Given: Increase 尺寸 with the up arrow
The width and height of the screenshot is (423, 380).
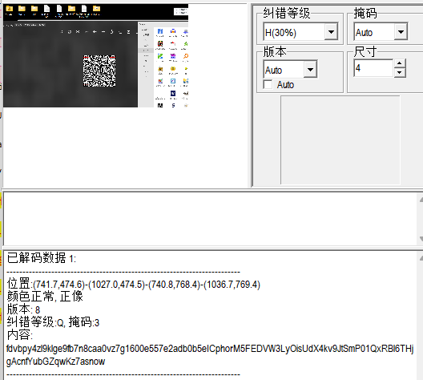Looking at the screenshot, I should click(x=400, y=63).
